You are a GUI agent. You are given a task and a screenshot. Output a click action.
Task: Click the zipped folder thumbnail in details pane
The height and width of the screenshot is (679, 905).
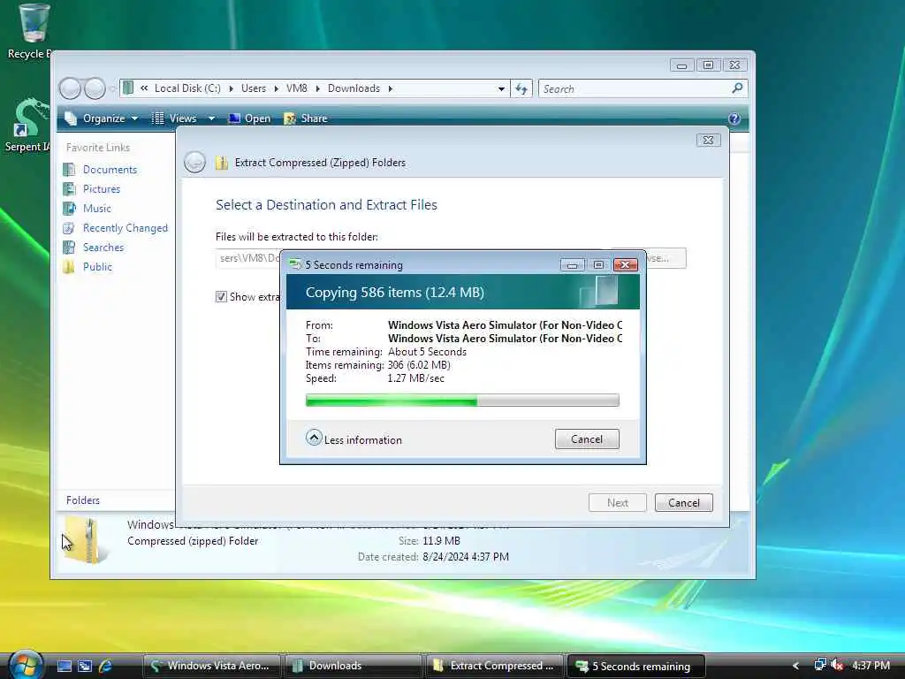click(87, 539)
